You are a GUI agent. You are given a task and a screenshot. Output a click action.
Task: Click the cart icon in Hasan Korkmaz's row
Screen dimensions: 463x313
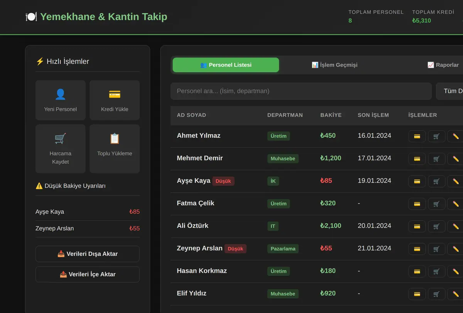(x=436, y=271)
